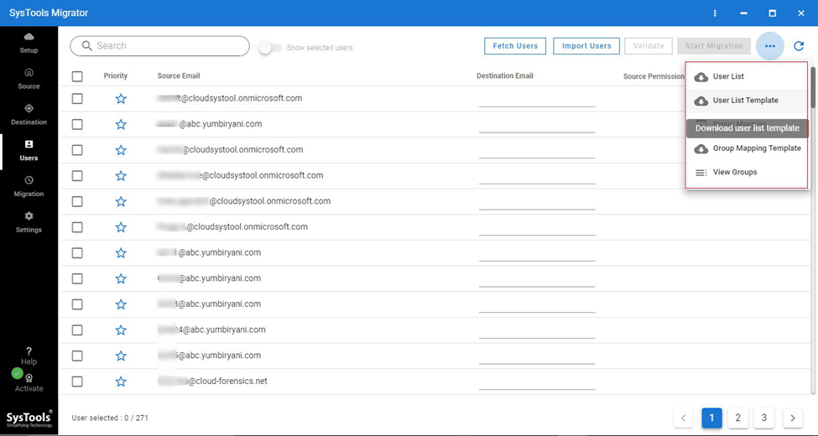Click the Destination Email column header
Viewport: 818px width, 436px height.
[x=504, y=75]
